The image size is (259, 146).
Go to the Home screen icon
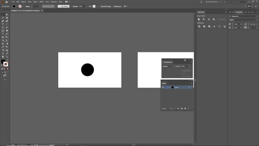click(x=6, y=2)
